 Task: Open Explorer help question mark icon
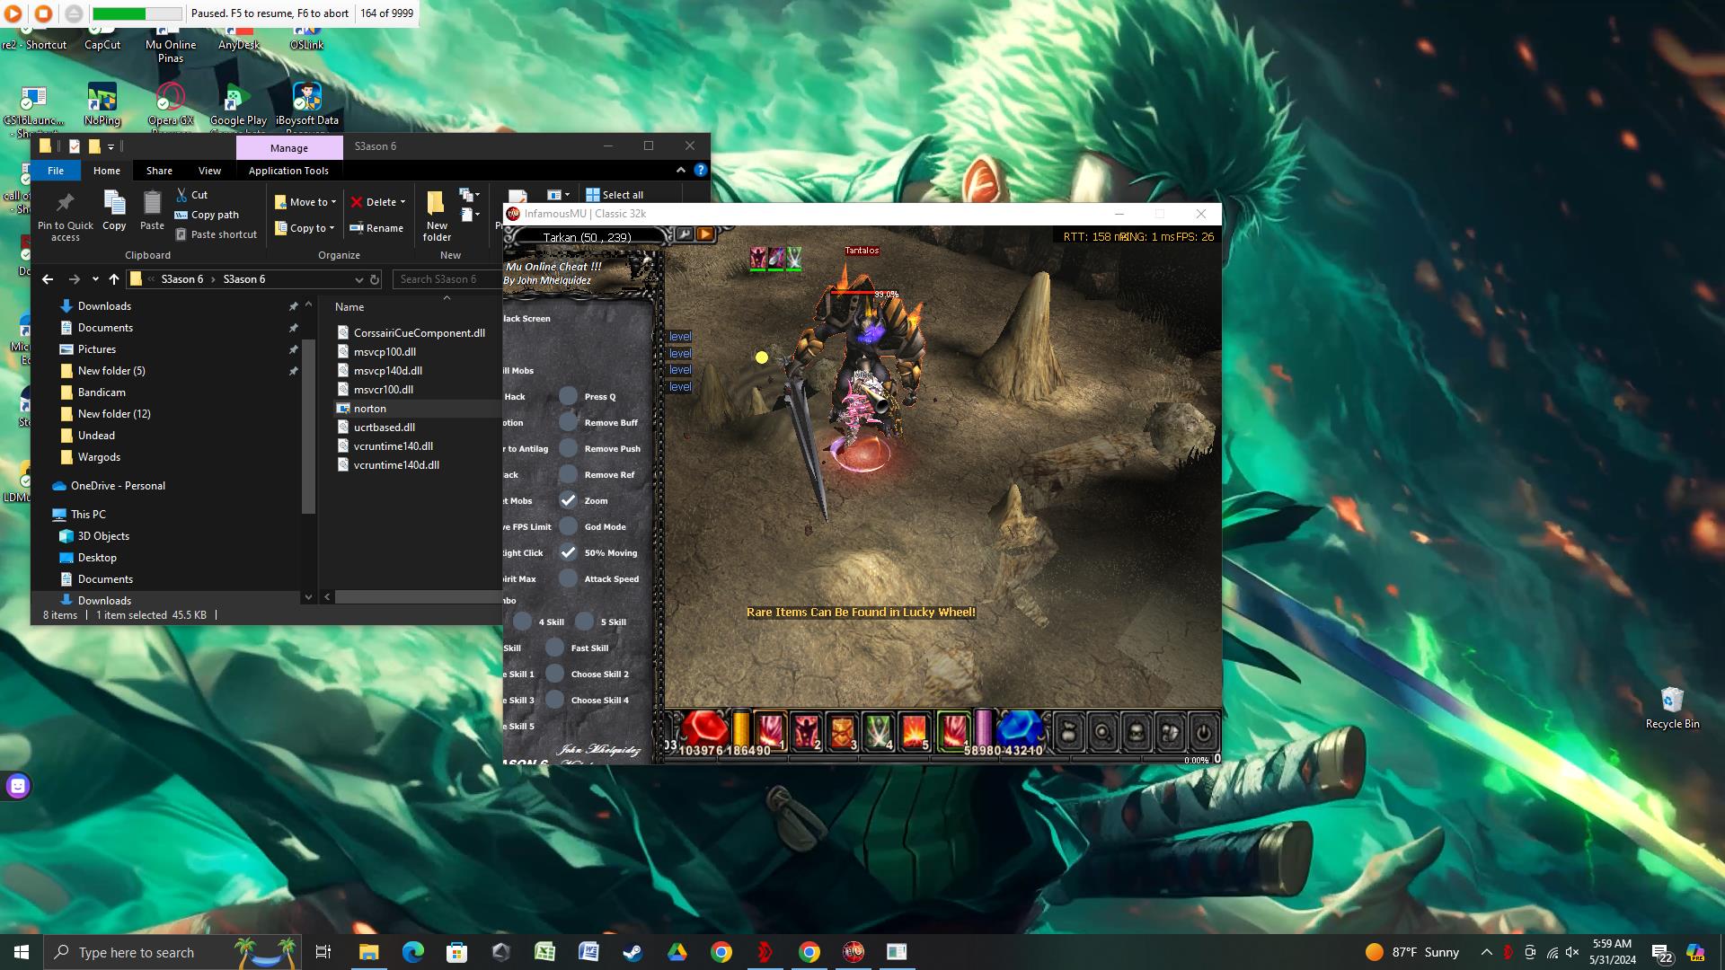(701, 170)
